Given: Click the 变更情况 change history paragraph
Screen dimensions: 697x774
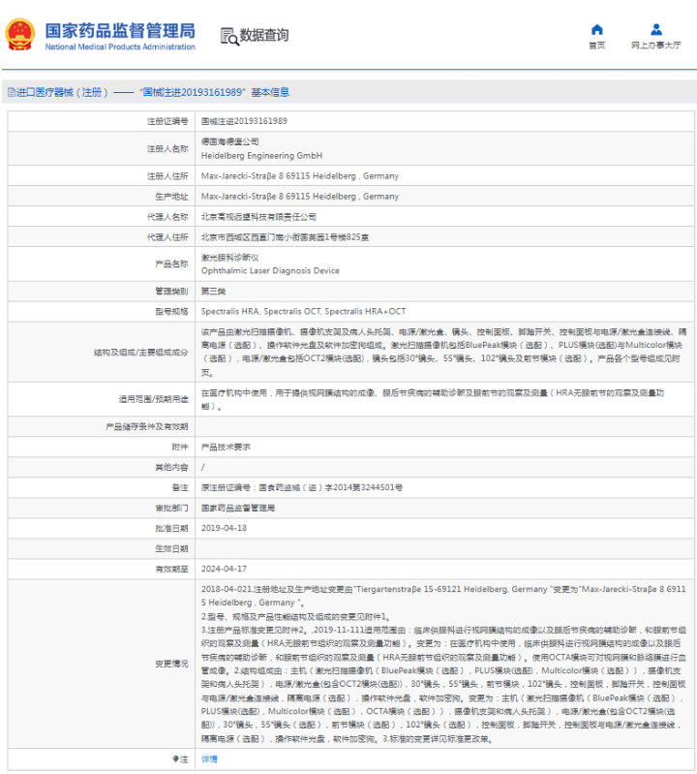Looking at the screenshot, I should pos(443,664).
